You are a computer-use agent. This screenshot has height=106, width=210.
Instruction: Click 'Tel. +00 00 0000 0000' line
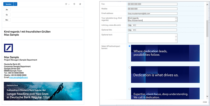(x=14, y=73)
